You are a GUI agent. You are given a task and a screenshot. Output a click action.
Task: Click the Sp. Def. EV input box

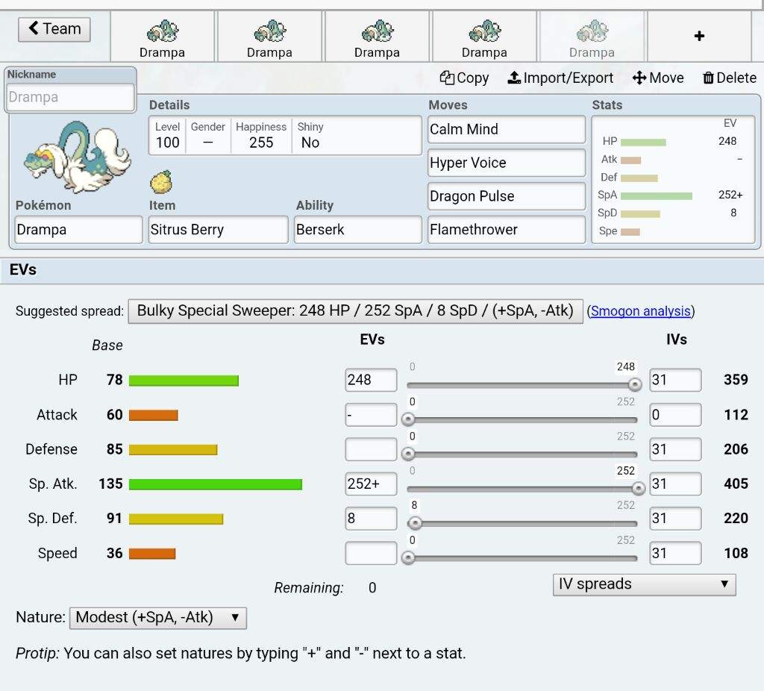click(371, 519)
